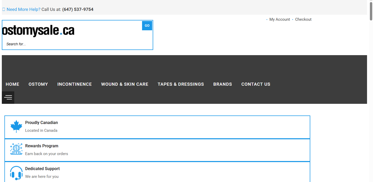Image resolution: width=373 pixels, height=182 pixels.
Task: Click the Need More Help? link
Action: [x=24, y=9]
